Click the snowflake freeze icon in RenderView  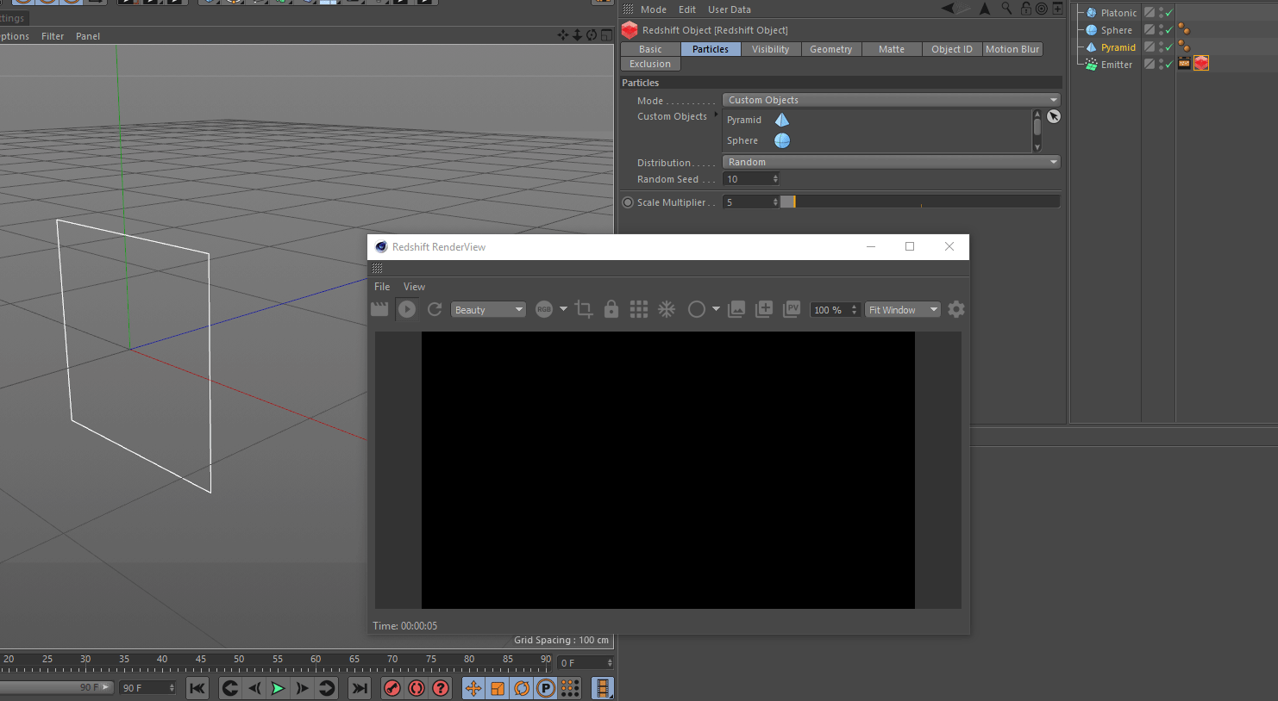click(667, 309)
